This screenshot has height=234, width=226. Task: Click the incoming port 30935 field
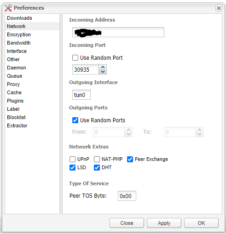point(86,69)
